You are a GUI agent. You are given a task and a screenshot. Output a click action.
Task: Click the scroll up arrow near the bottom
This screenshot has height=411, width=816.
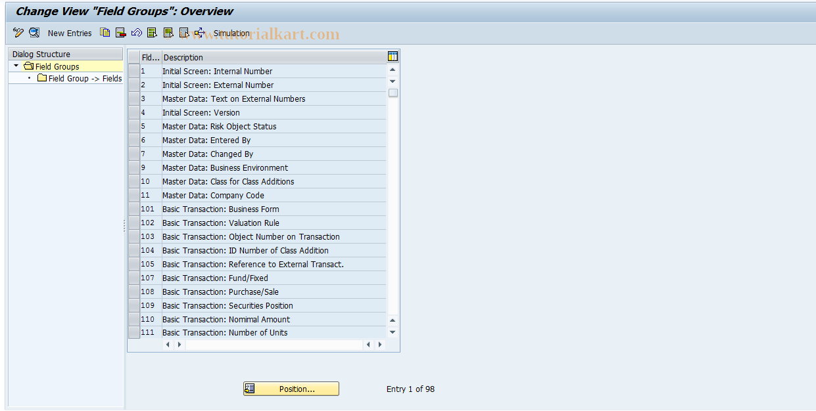pos(393,320)
